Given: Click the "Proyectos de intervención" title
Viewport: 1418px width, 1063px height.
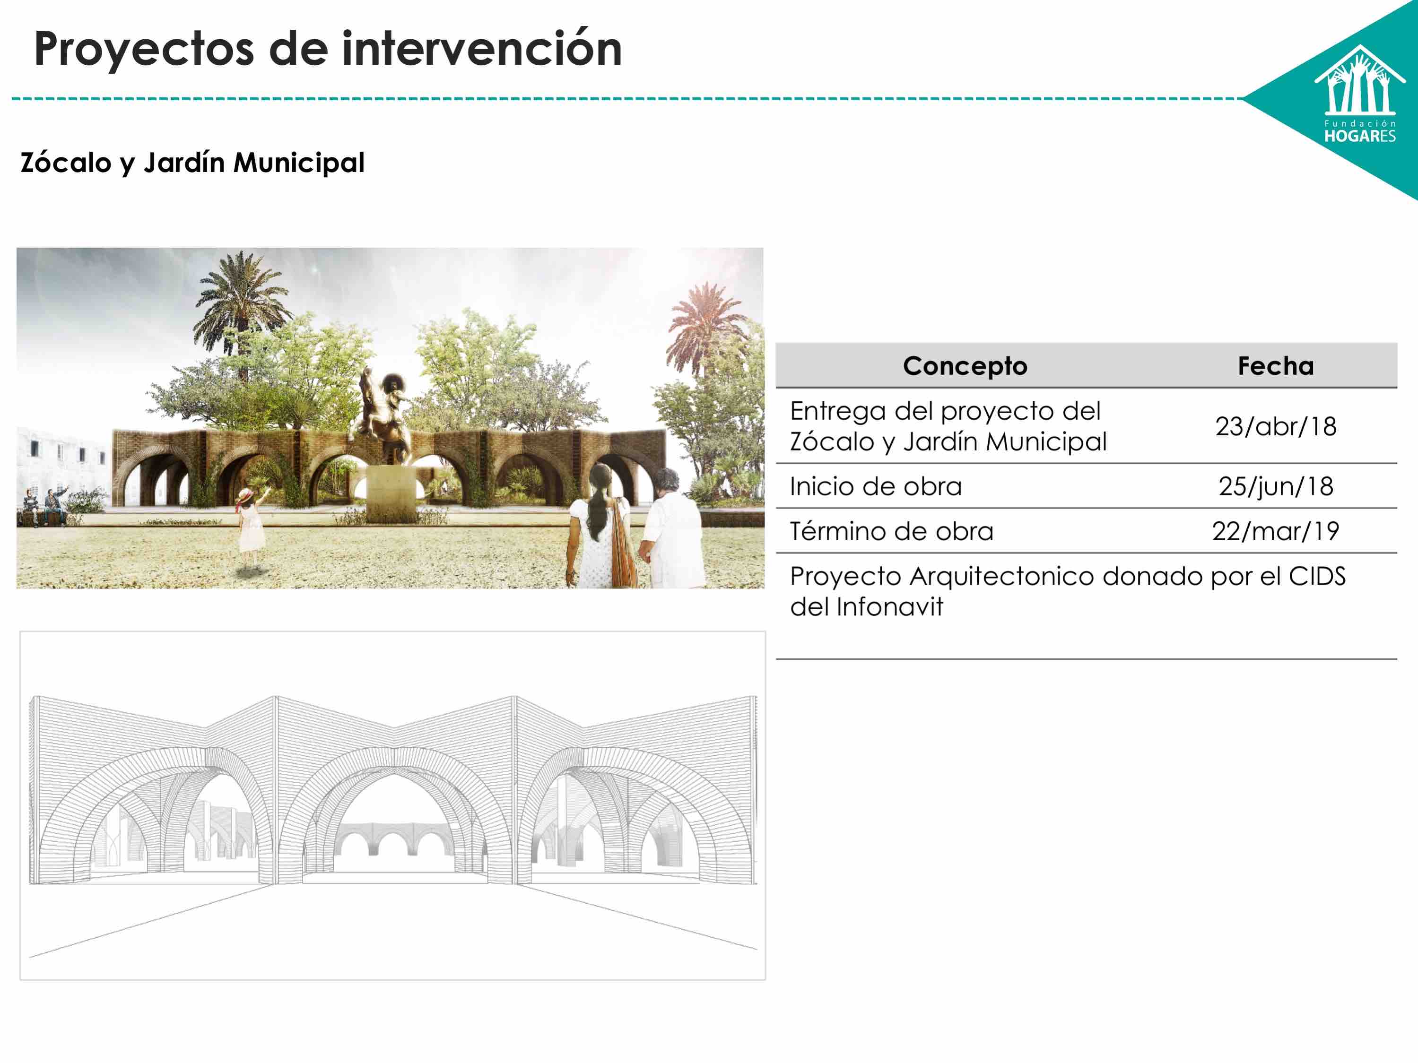Looking at the screenshot, I should [x=328, y=49].
